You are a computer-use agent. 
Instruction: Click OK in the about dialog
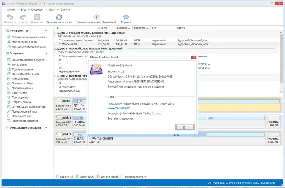pyautogui.click(x=185, y=127)
